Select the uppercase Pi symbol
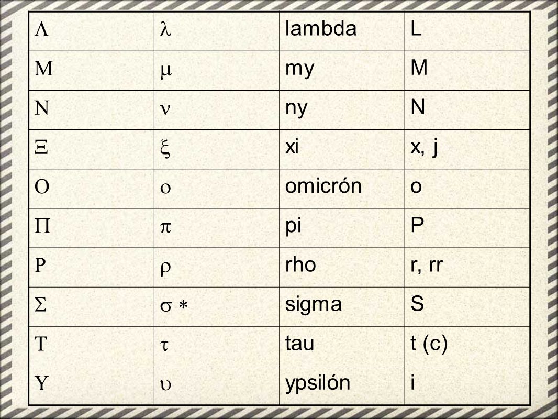Image resolution: width=558 pixels, height=419 pixels. (42, 226)
